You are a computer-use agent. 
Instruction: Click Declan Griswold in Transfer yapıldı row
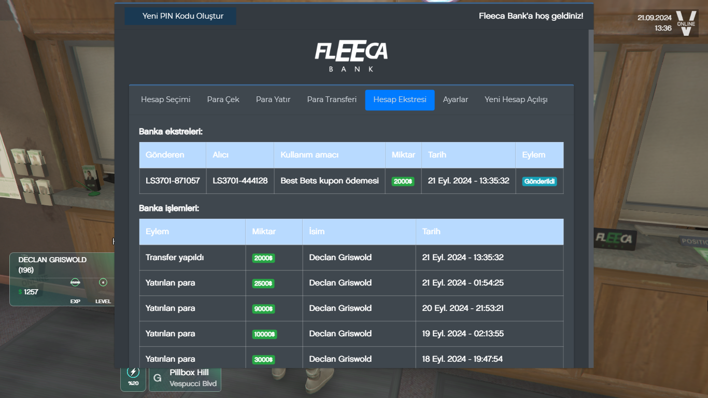tap(341, 258)
